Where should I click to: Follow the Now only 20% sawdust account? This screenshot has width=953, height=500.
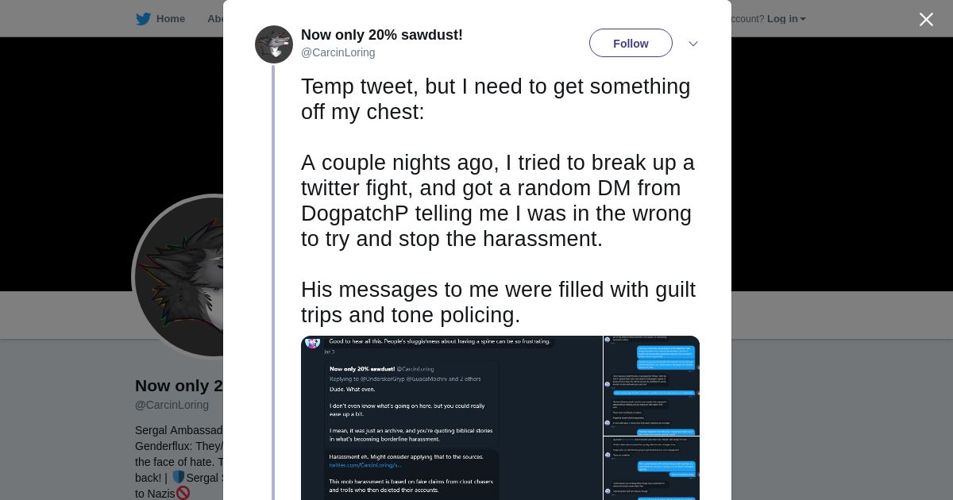click(631, 44)
